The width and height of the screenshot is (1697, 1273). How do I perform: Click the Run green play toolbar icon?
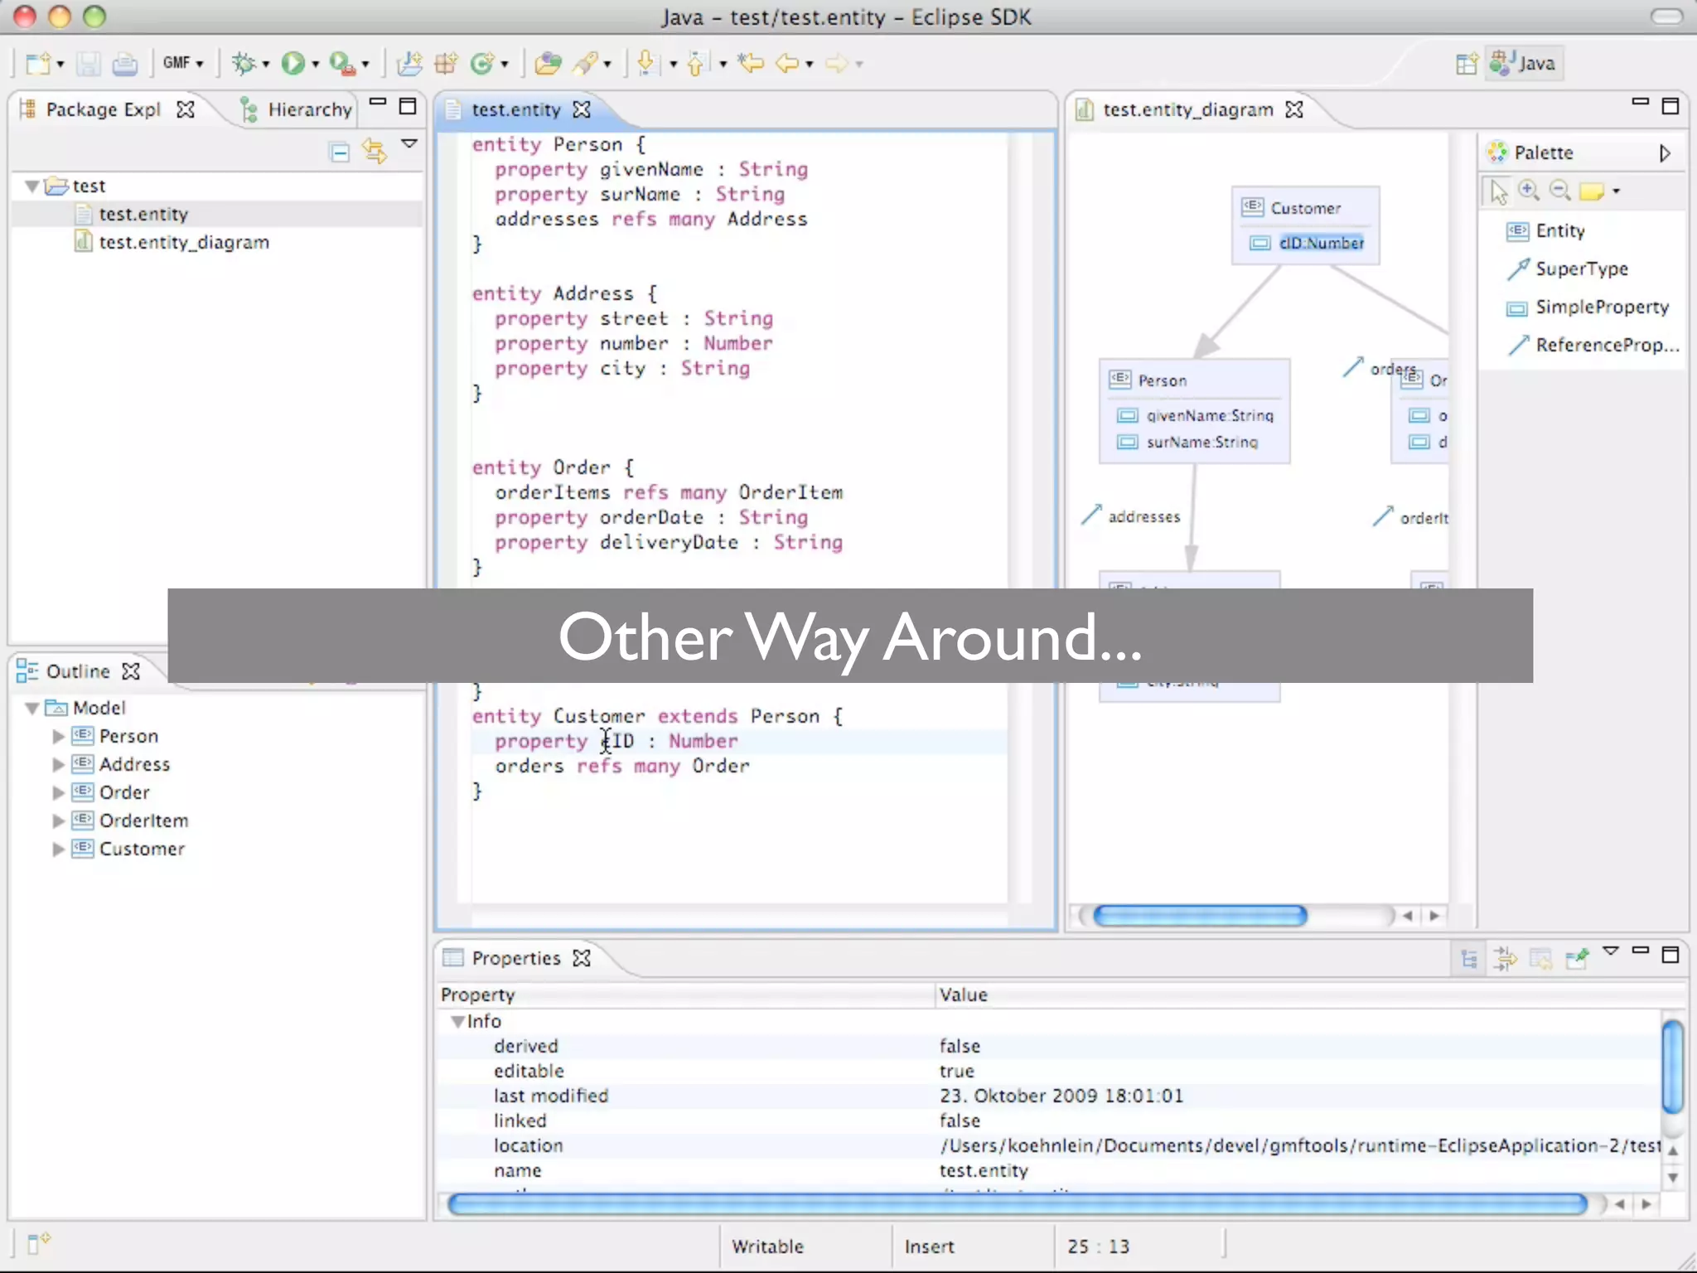tap(292, 63)
